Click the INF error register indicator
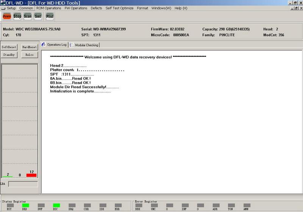The width and height of the screenshot is (303, 212). tap(185, 205)
